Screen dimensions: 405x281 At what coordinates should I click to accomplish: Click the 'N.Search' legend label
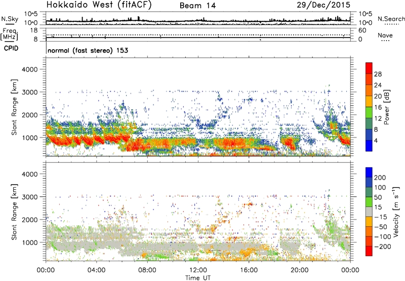[x=391, y=19]
